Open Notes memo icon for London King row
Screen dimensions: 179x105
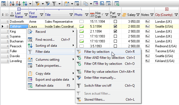click(x=148, y=31)
